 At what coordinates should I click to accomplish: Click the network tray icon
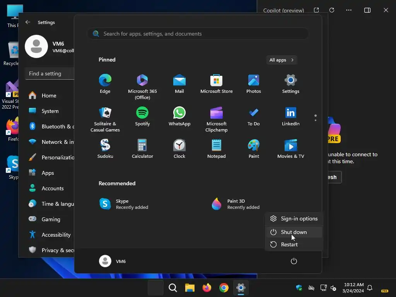(324, 288)
